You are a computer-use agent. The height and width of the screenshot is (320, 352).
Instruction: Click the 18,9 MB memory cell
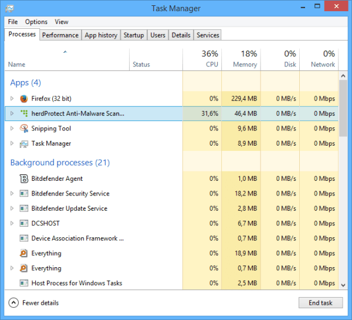click(x=241, y=253)
